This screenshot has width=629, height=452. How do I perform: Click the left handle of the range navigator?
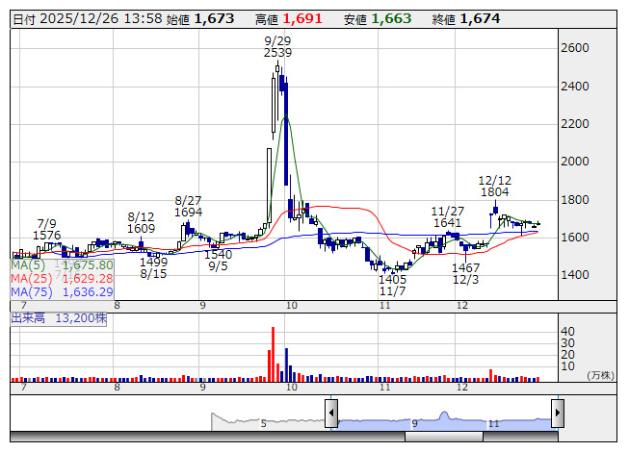[x=331, y=414]
